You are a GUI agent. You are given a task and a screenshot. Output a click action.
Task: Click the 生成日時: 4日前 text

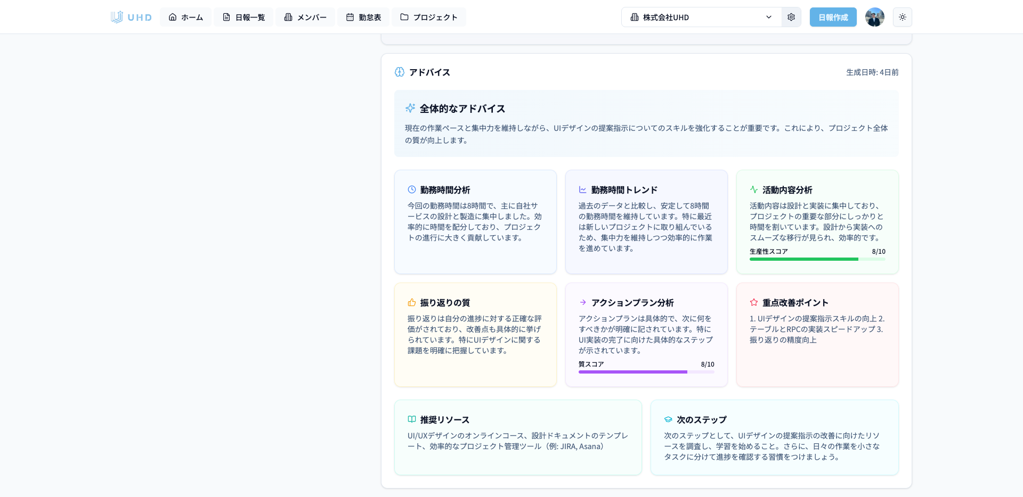pyautogui.click(x=872, y=72)
